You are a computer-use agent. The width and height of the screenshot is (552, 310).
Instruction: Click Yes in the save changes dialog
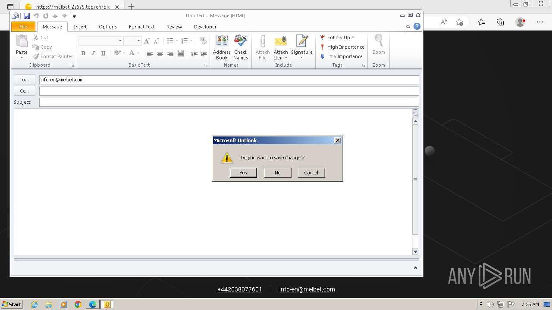coord(243,173)
